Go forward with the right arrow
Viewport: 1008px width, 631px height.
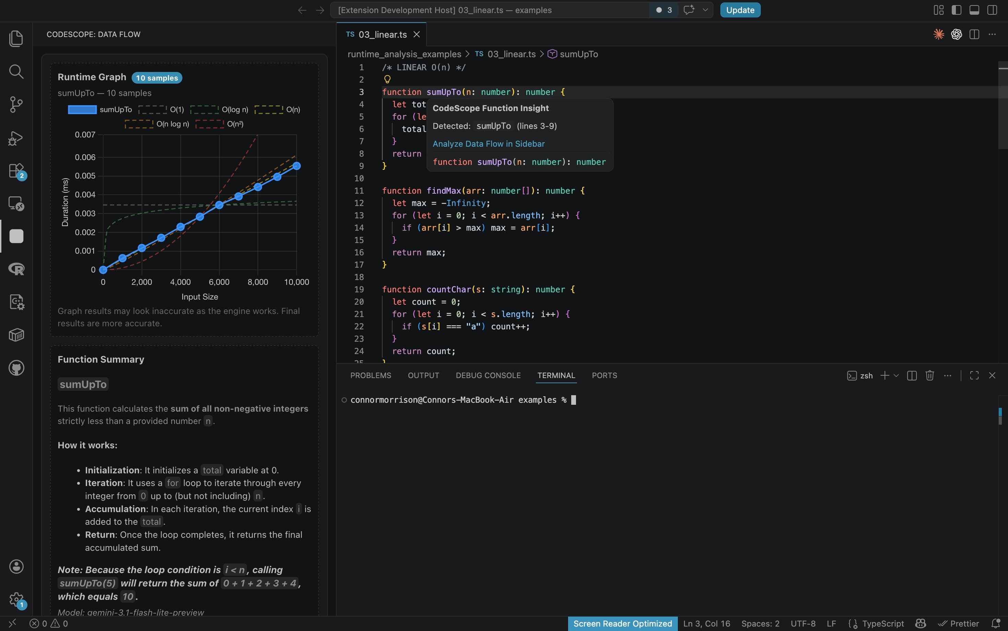click(320, 10)
